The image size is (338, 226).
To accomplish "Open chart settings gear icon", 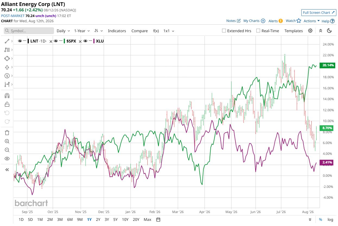I will point(310,31).
